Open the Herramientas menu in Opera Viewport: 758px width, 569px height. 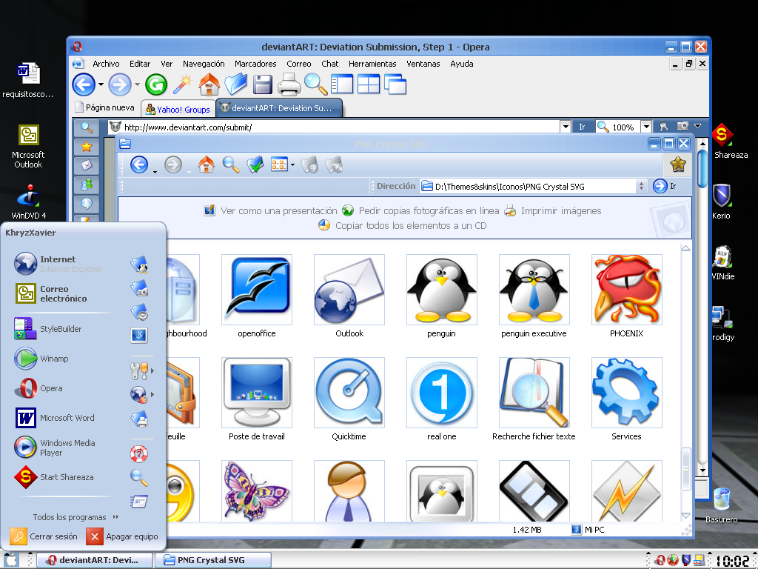point(372,64)
